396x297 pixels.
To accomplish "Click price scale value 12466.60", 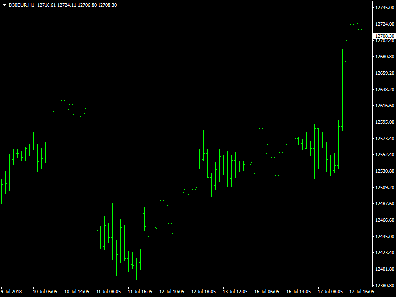I will click(385, 220).
